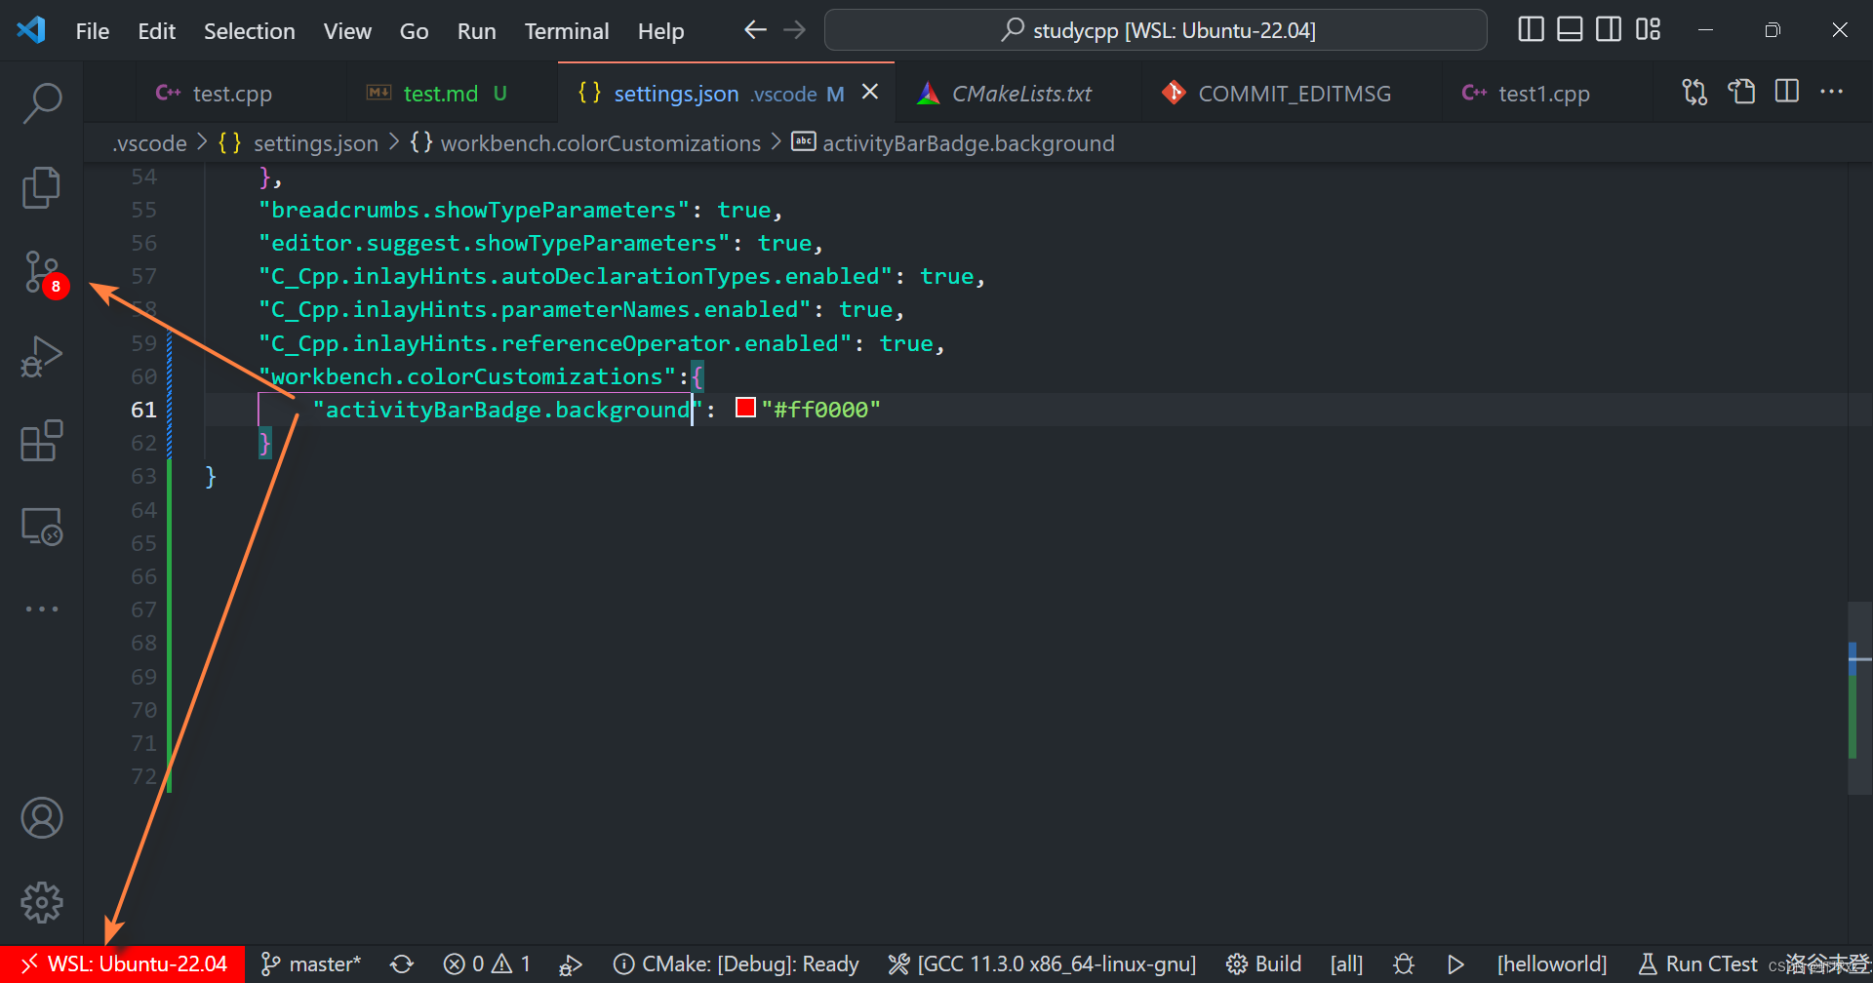Image resolution: width=1873 pixels, height=983 pixels.
Task: Synchronize changes in status bar
Action: pyautogui.click(x=402, y=964)
